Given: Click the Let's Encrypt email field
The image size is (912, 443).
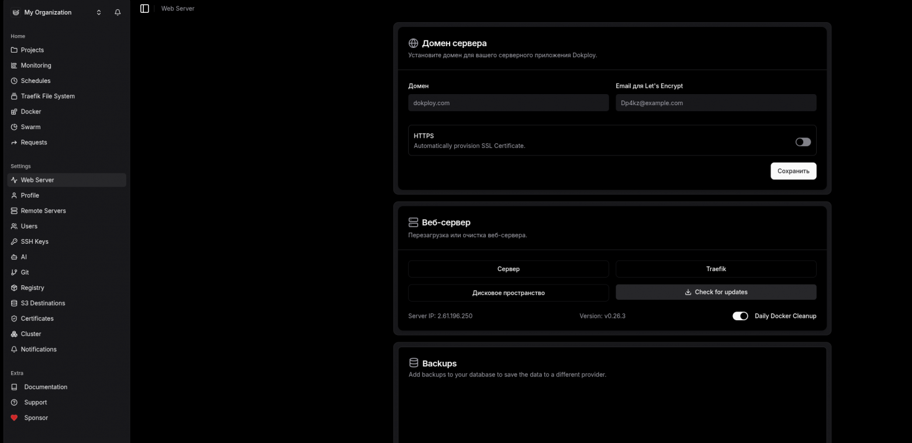Looking at the screenshot, I should click(x=716, y=103).
